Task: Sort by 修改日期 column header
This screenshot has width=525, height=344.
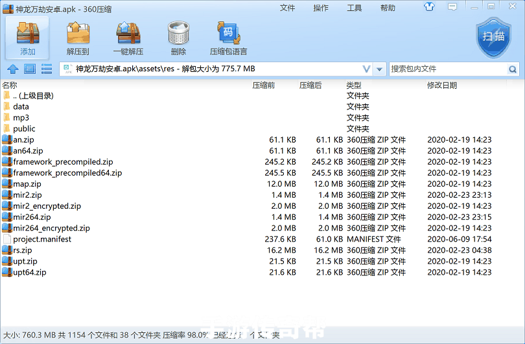Action: (442, 86)
